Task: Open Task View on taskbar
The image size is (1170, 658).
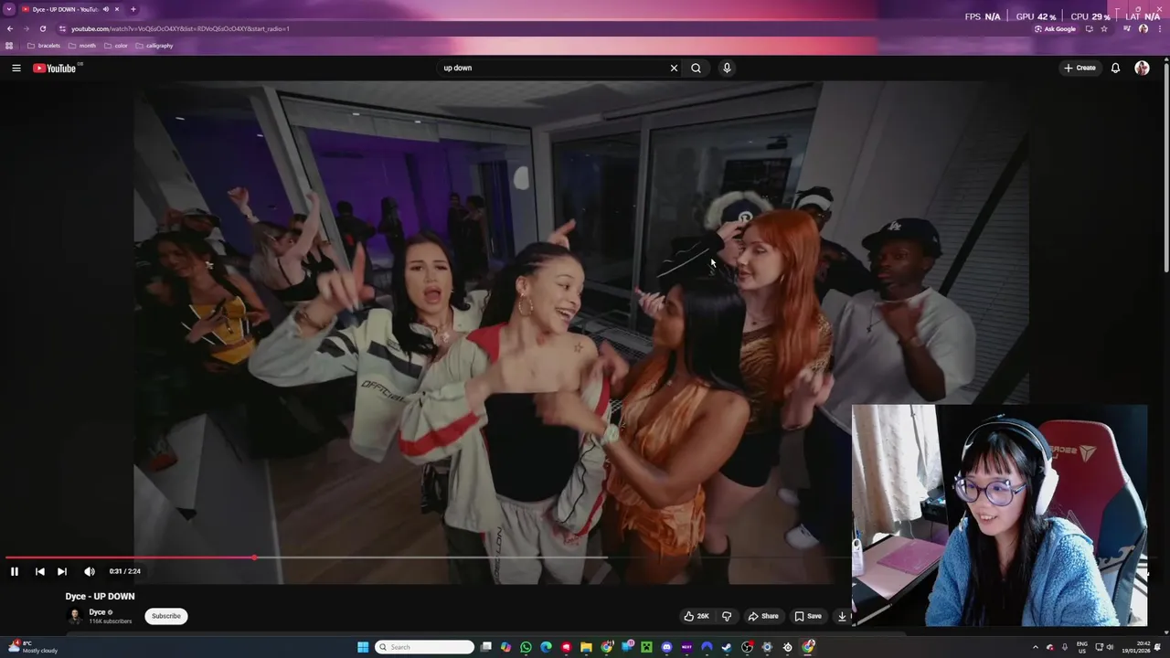Action: click(x=485, y=647)
